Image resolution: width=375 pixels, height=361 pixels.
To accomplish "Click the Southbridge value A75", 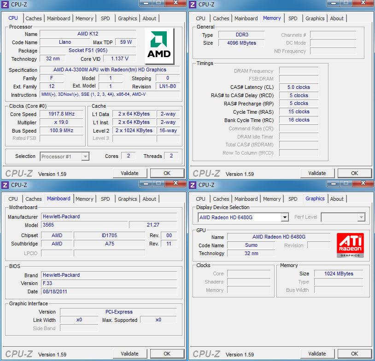I will (x=110, y=244).
